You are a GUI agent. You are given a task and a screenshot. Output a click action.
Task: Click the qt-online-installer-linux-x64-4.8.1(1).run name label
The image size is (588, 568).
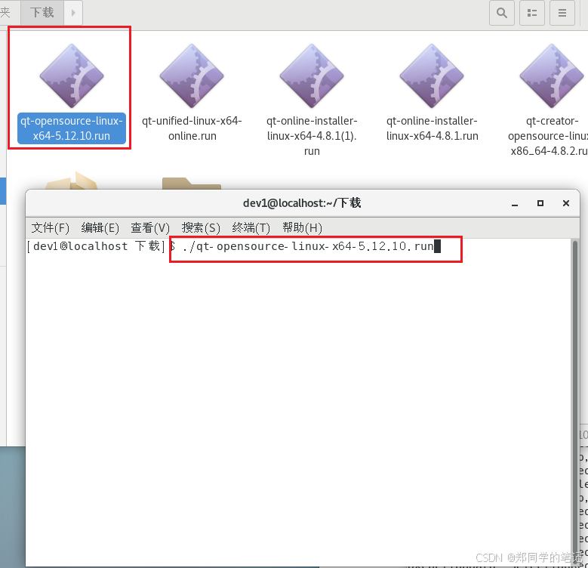[312, 136]
